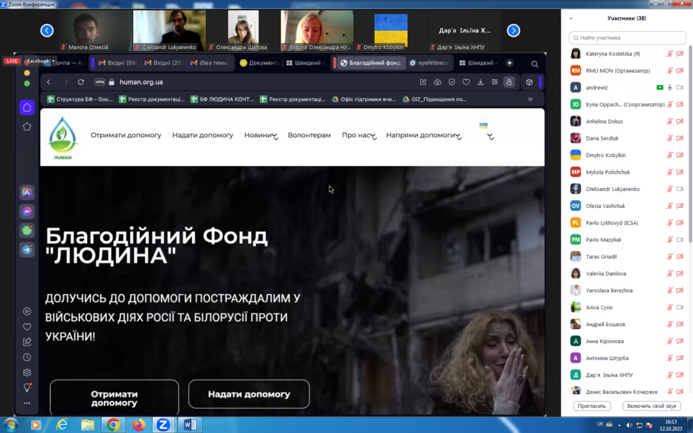Screen dimensions: 693x433
Task: Open Aria AI icon in browser sidebar
Action: click(27, 192)
